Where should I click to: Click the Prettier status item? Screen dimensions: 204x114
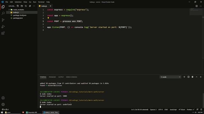pyautogui.click(x=191, y=110)
